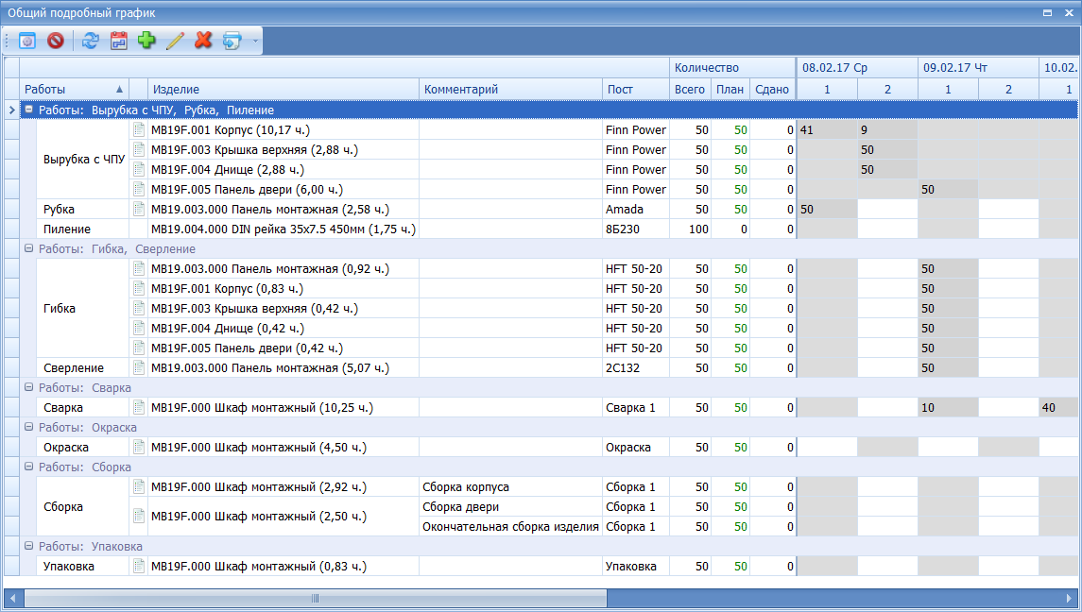The image size is (1082, 612).
Task: Click the Комментарий column header
Action: [510, 90]
